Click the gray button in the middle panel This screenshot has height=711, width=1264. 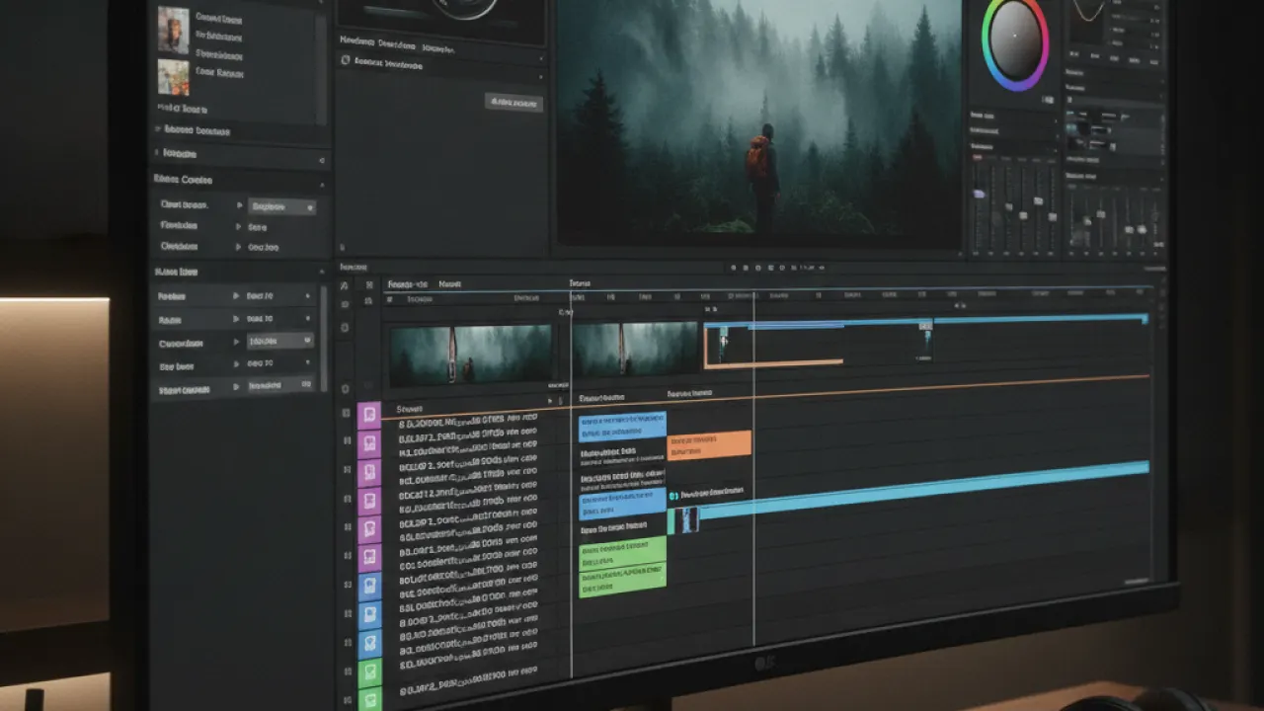tap(513, 102)
